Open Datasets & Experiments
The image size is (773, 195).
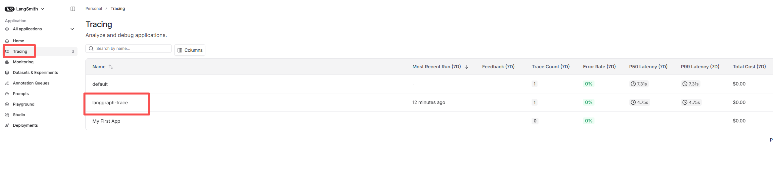tap(35, 73)
